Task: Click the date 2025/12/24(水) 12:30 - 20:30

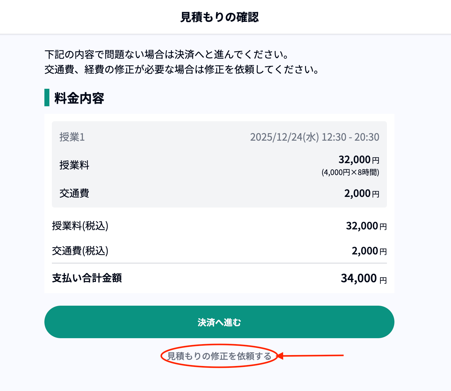Action: [x=314, y=137]
